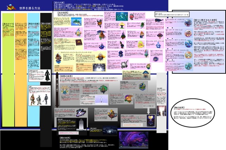
Task: Click the Land of Departure world icon
Action: 64,90
